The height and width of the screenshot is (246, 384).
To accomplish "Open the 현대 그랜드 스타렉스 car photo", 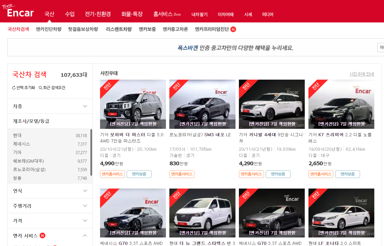I will click(x=202, y=213).
